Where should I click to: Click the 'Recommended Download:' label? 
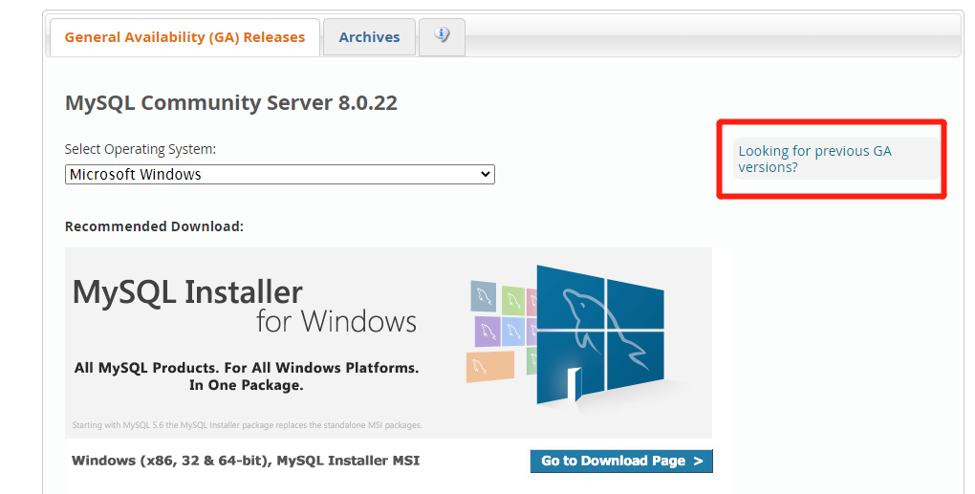[154, 226]
